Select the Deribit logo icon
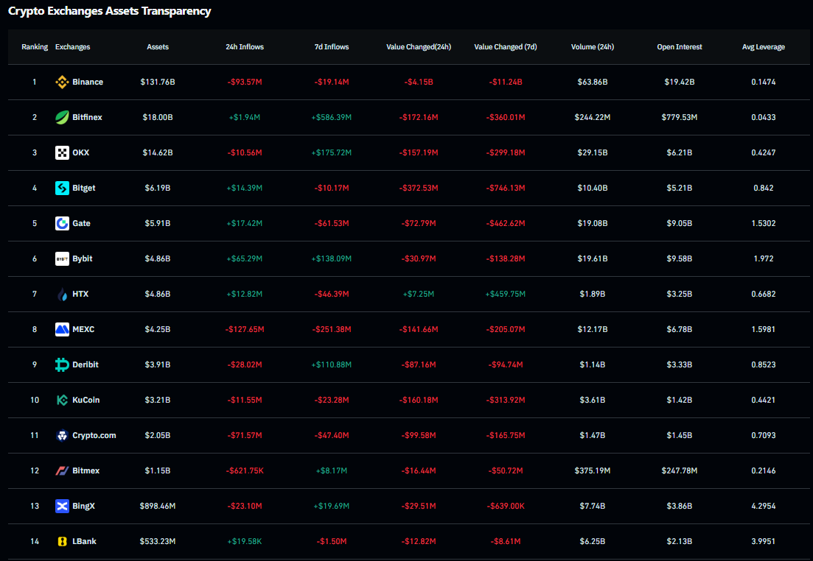 click(62, 364)
